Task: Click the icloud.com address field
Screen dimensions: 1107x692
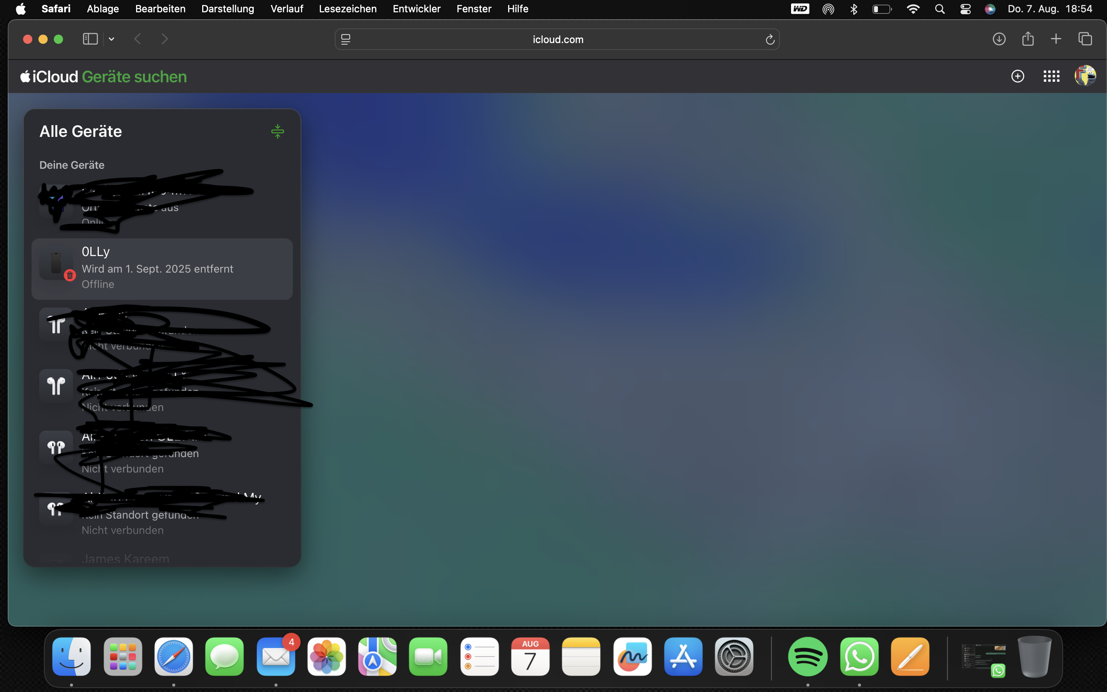Action: 558,40
